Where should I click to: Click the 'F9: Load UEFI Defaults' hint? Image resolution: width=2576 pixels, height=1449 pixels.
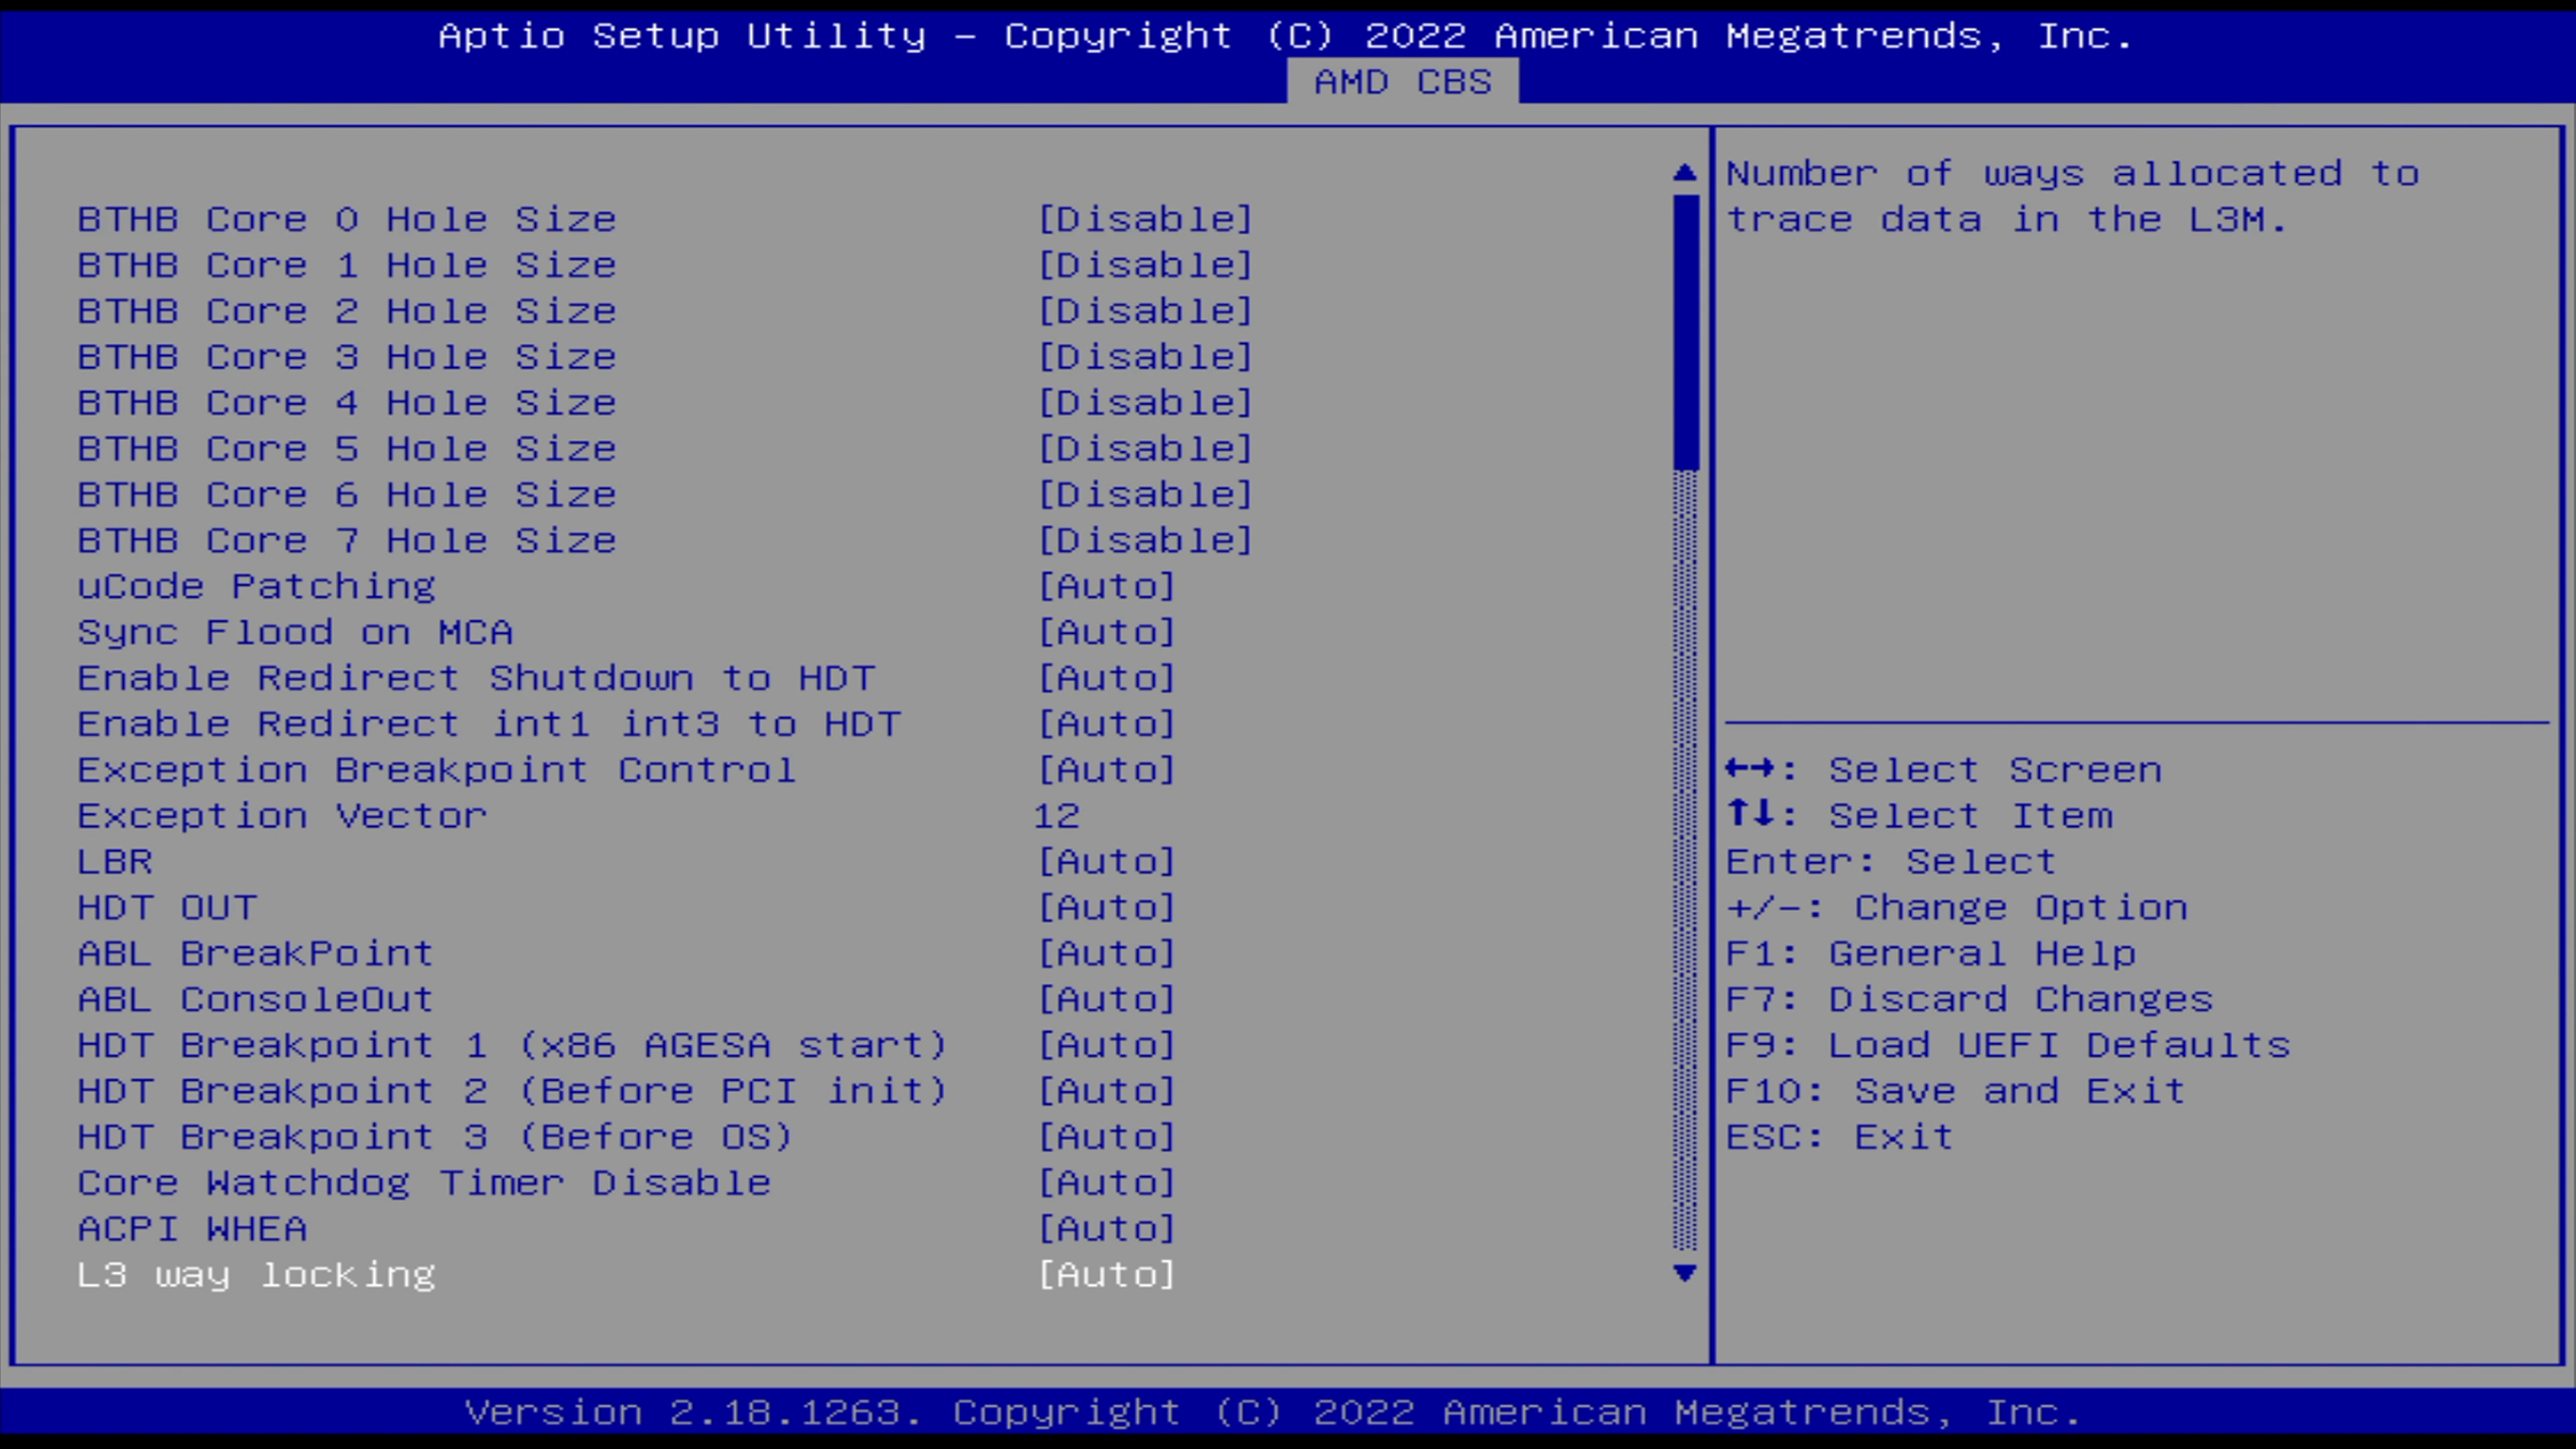(x=2008, y=1045)
